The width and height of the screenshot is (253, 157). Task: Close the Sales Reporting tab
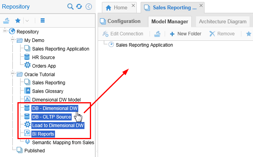[201, 5]
